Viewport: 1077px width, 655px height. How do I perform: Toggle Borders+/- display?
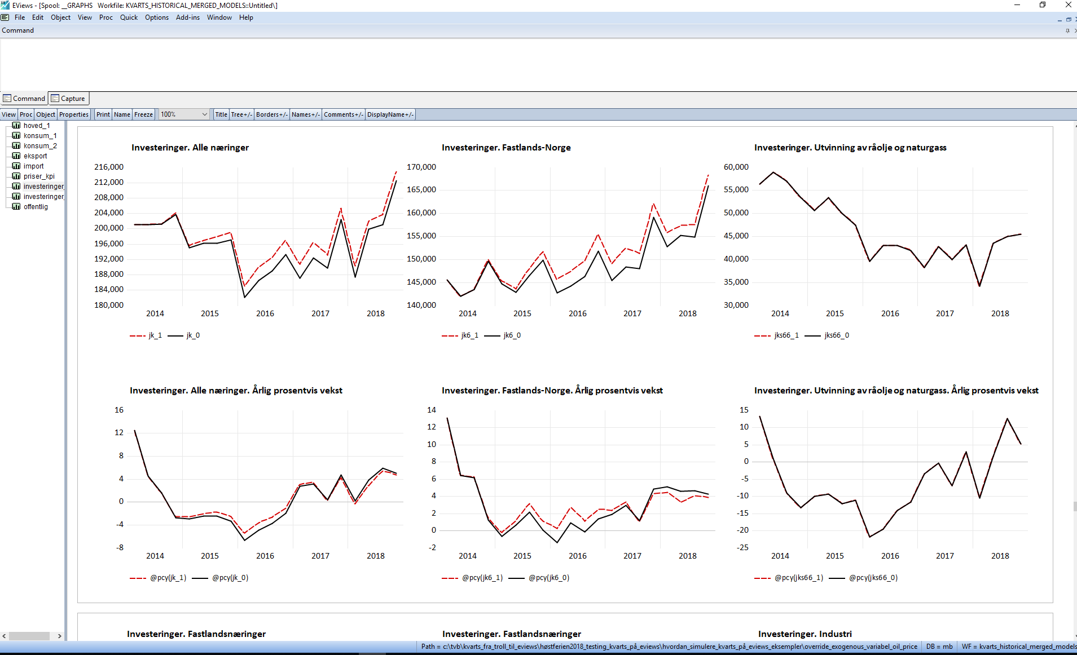click(272, 114)
